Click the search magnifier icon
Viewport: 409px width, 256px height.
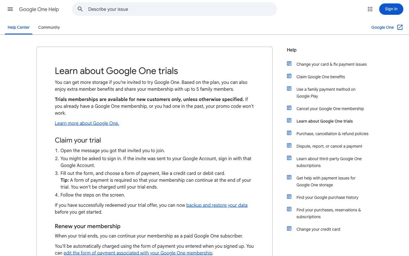pos(80,9)
